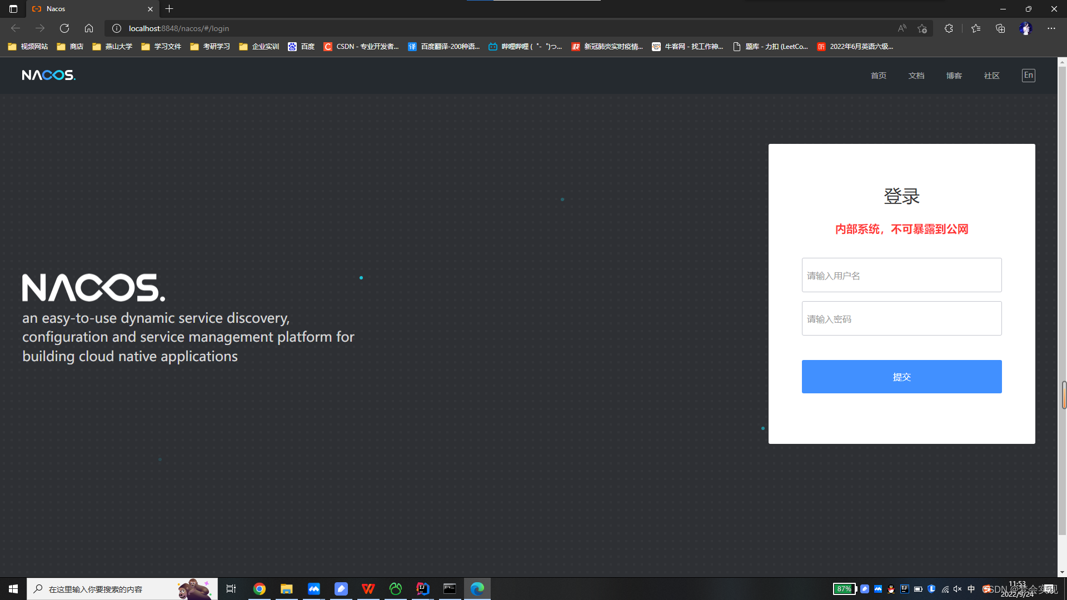Screen dimensions: 1067x600
Task: Expand the 企业实训 bookmark folder
Action: 259,47
